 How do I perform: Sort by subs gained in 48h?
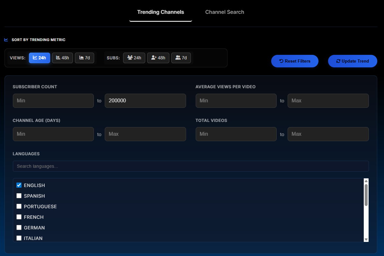[158, 58]
